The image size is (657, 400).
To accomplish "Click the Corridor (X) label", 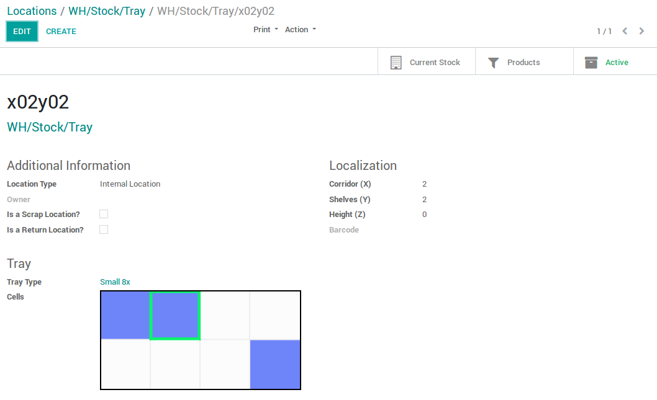I will click(x=350, y=184).
